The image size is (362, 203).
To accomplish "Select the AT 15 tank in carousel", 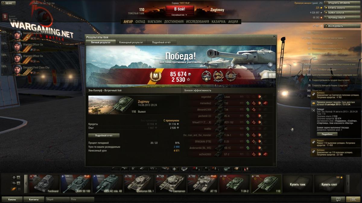I will click(x=203, y=184).
